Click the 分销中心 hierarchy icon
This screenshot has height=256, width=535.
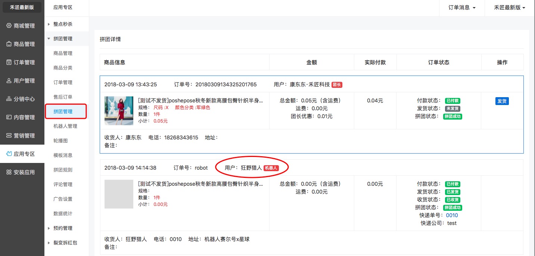click(9, 99)
